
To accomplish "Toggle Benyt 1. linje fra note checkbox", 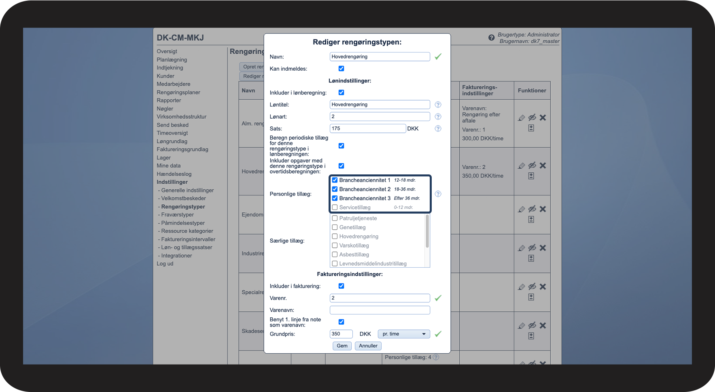I will pos(341,322).
